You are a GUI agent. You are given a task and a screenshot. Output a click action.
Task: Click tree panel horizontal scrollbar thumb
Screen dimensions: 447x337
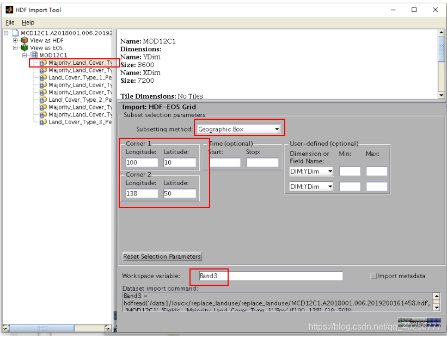(42, 328)
